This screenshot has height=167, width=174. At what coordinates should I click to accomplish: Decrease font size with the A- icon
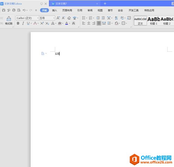click(x=63, y=18)
